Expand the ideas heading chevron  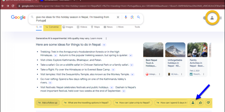point(104,45)
